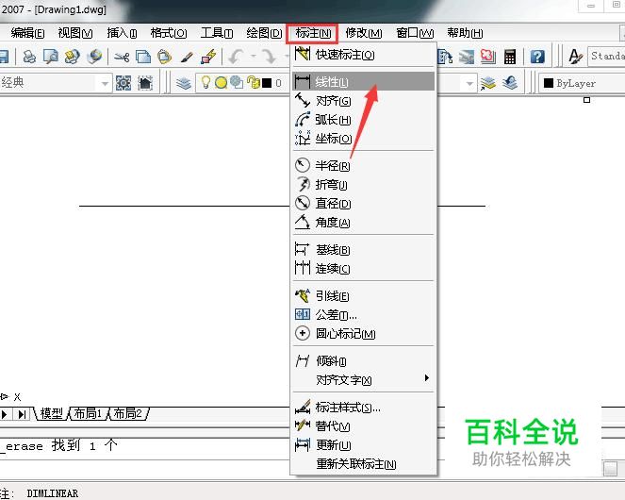Click the Cut (scissors) icon
The height and width of the screenshot is (500, 625).
[122, 57]
